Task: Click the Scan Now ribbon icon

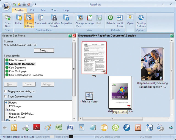Action: 8,21
